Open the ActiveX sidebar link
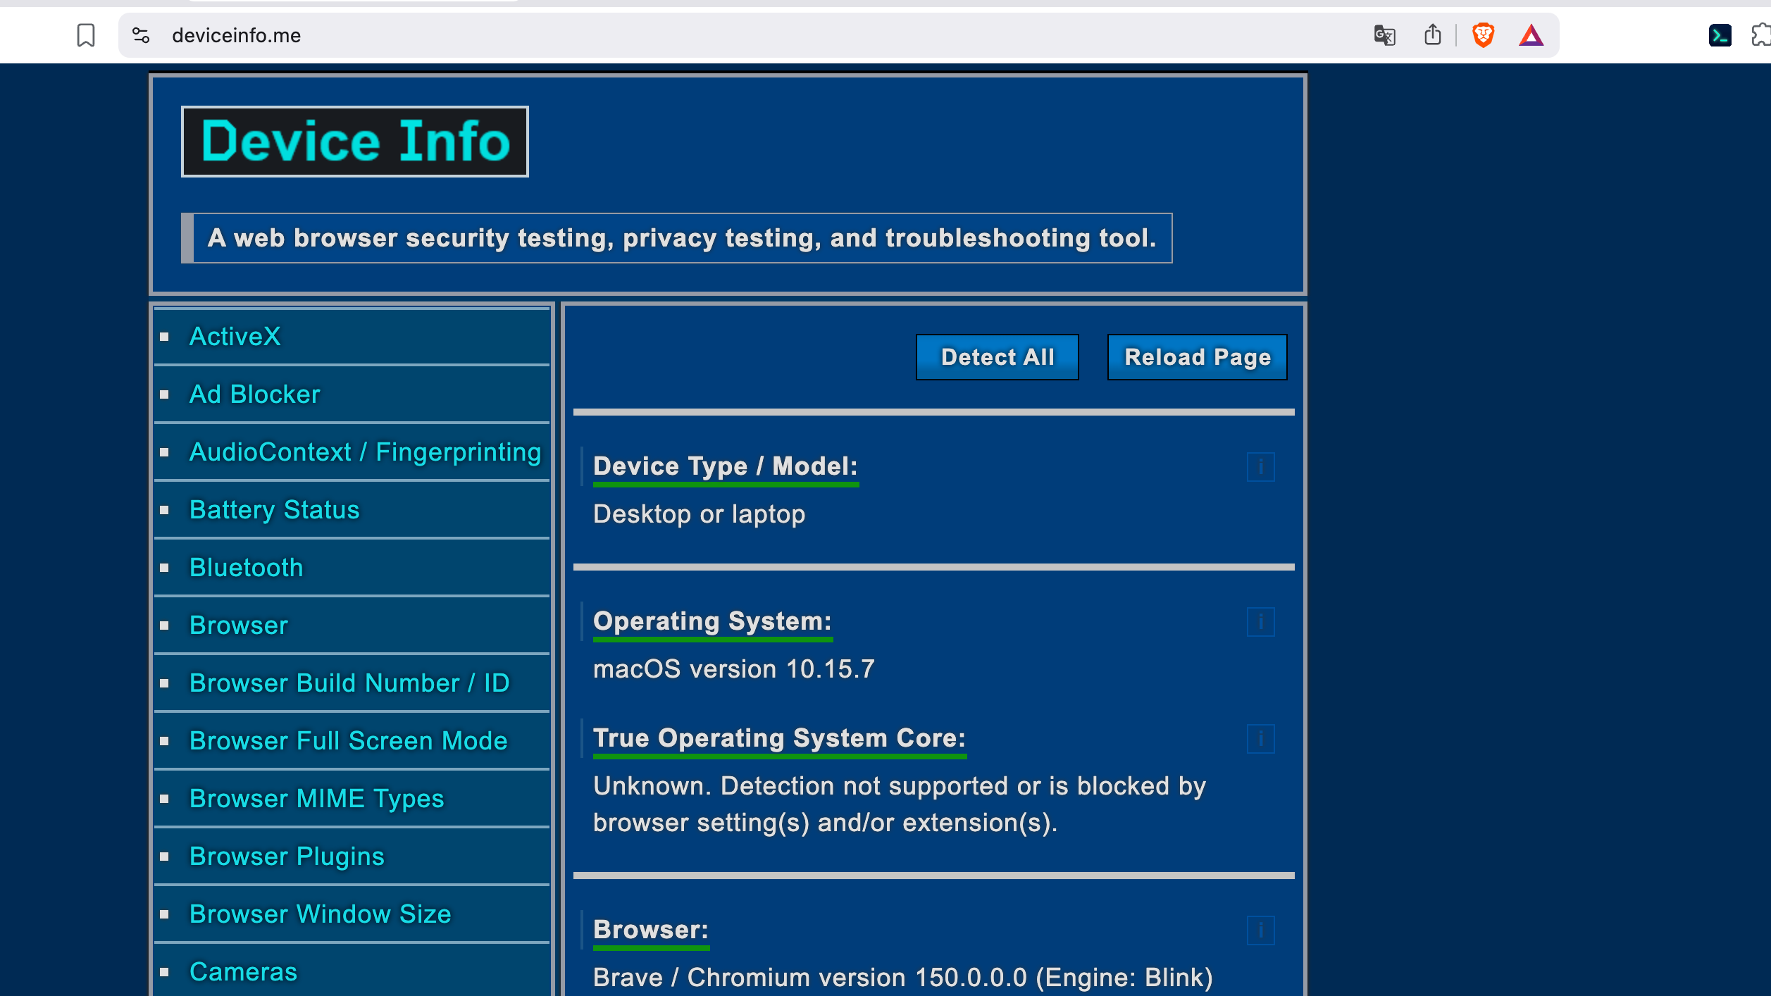This screenshot has width=1771, height=996. 235,337
